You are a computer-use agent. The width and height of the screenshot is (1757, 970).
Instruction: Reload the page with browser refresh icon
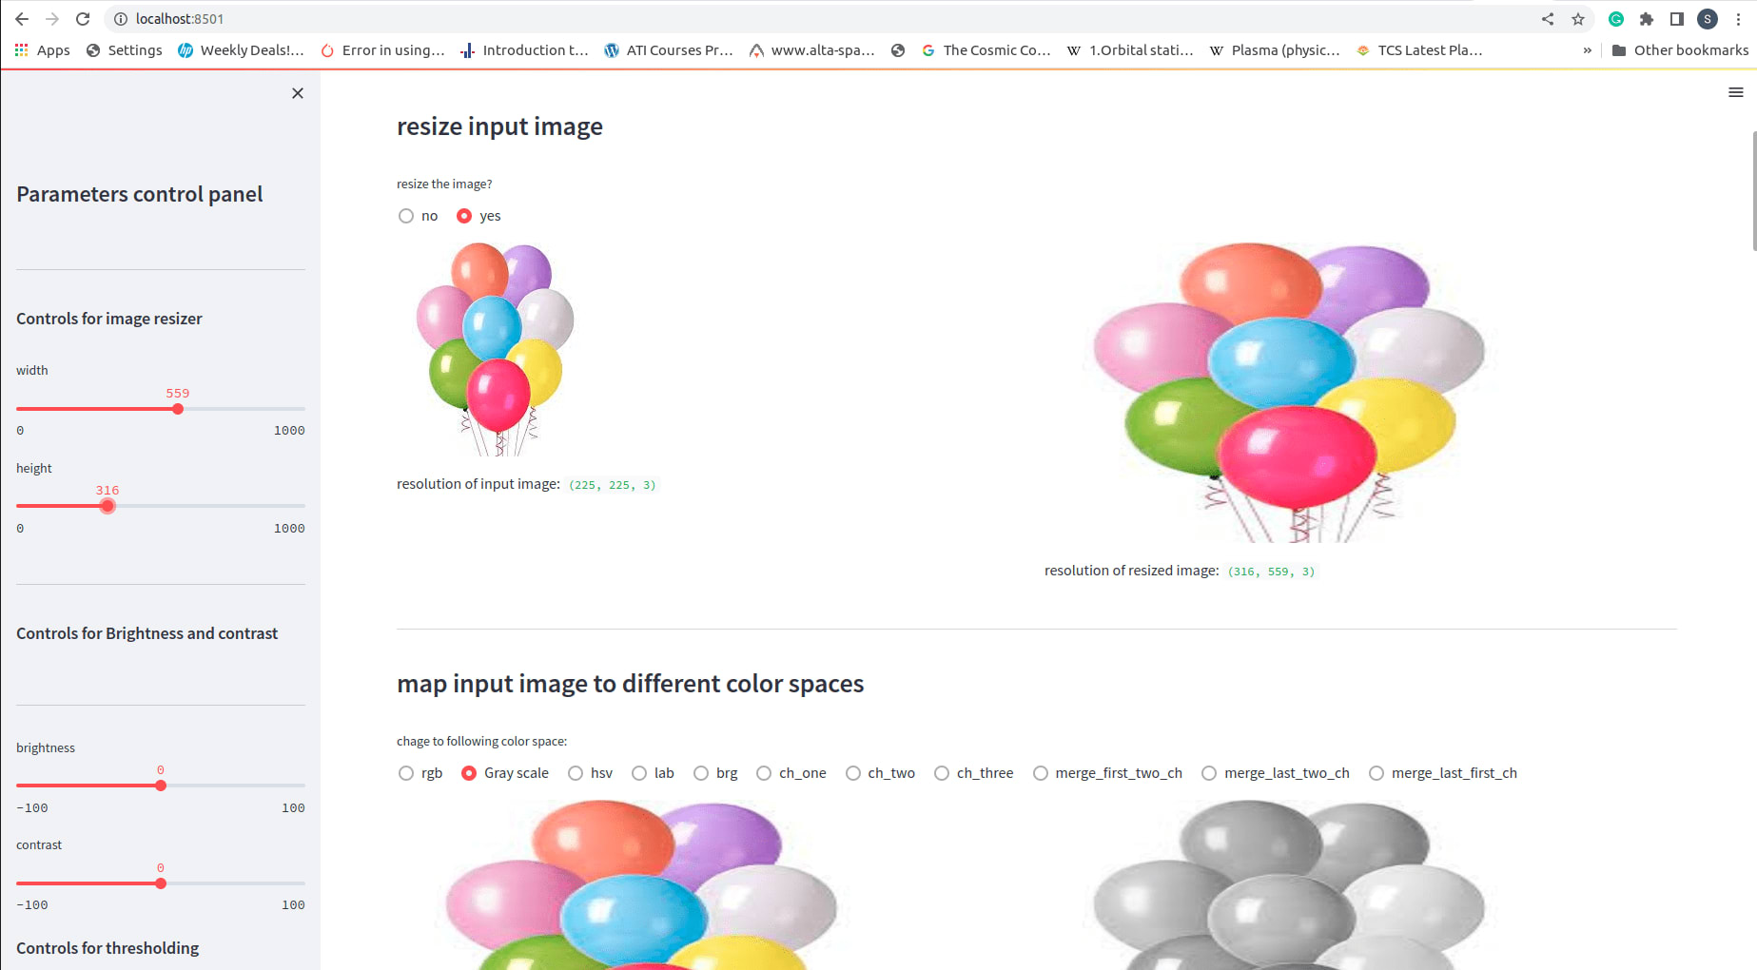pos(83,19)
